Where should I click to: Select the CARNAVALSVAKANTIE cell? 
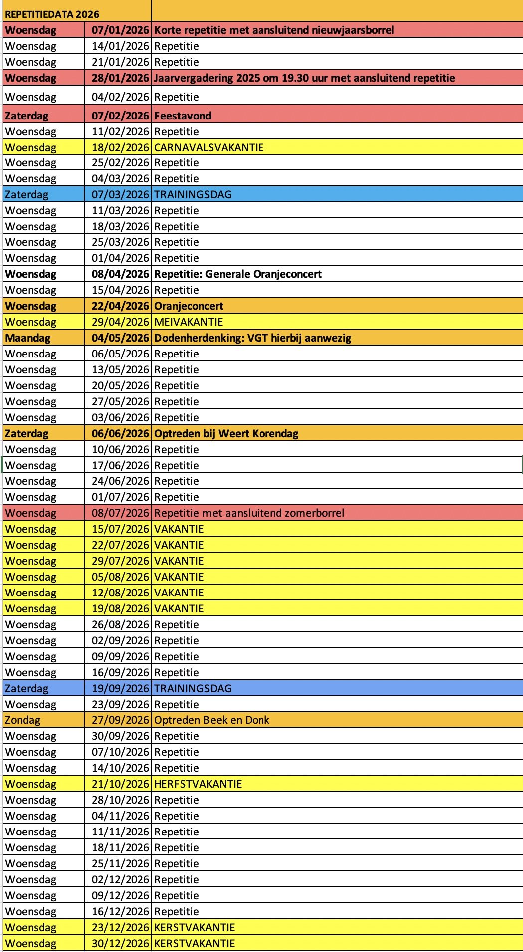click(x=209, y=147)
